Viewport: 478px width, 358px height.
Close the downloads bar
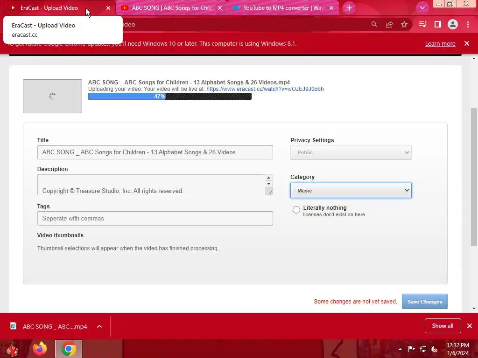(470, 326)
